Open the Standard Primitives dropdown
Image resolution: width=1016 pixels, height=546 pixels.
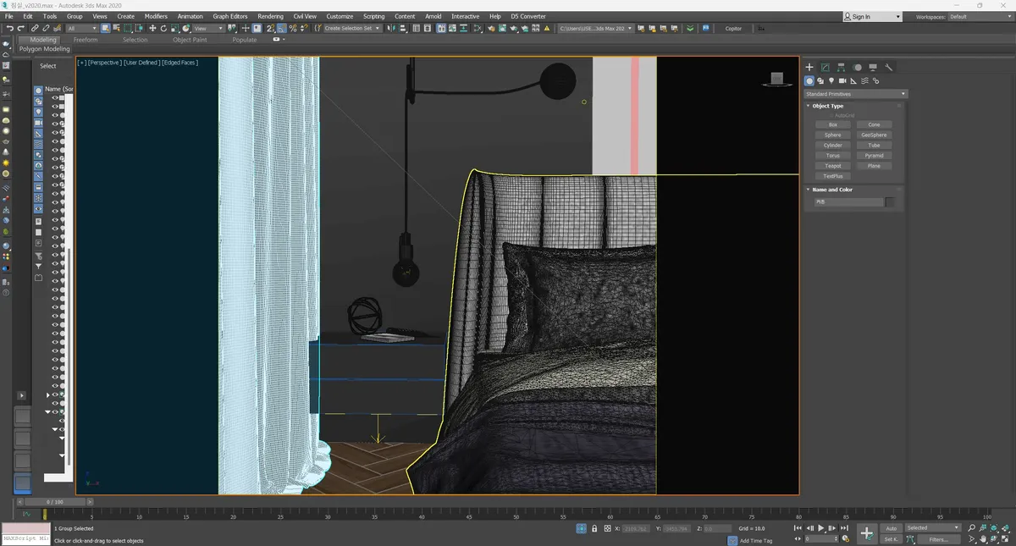(855, 94)
